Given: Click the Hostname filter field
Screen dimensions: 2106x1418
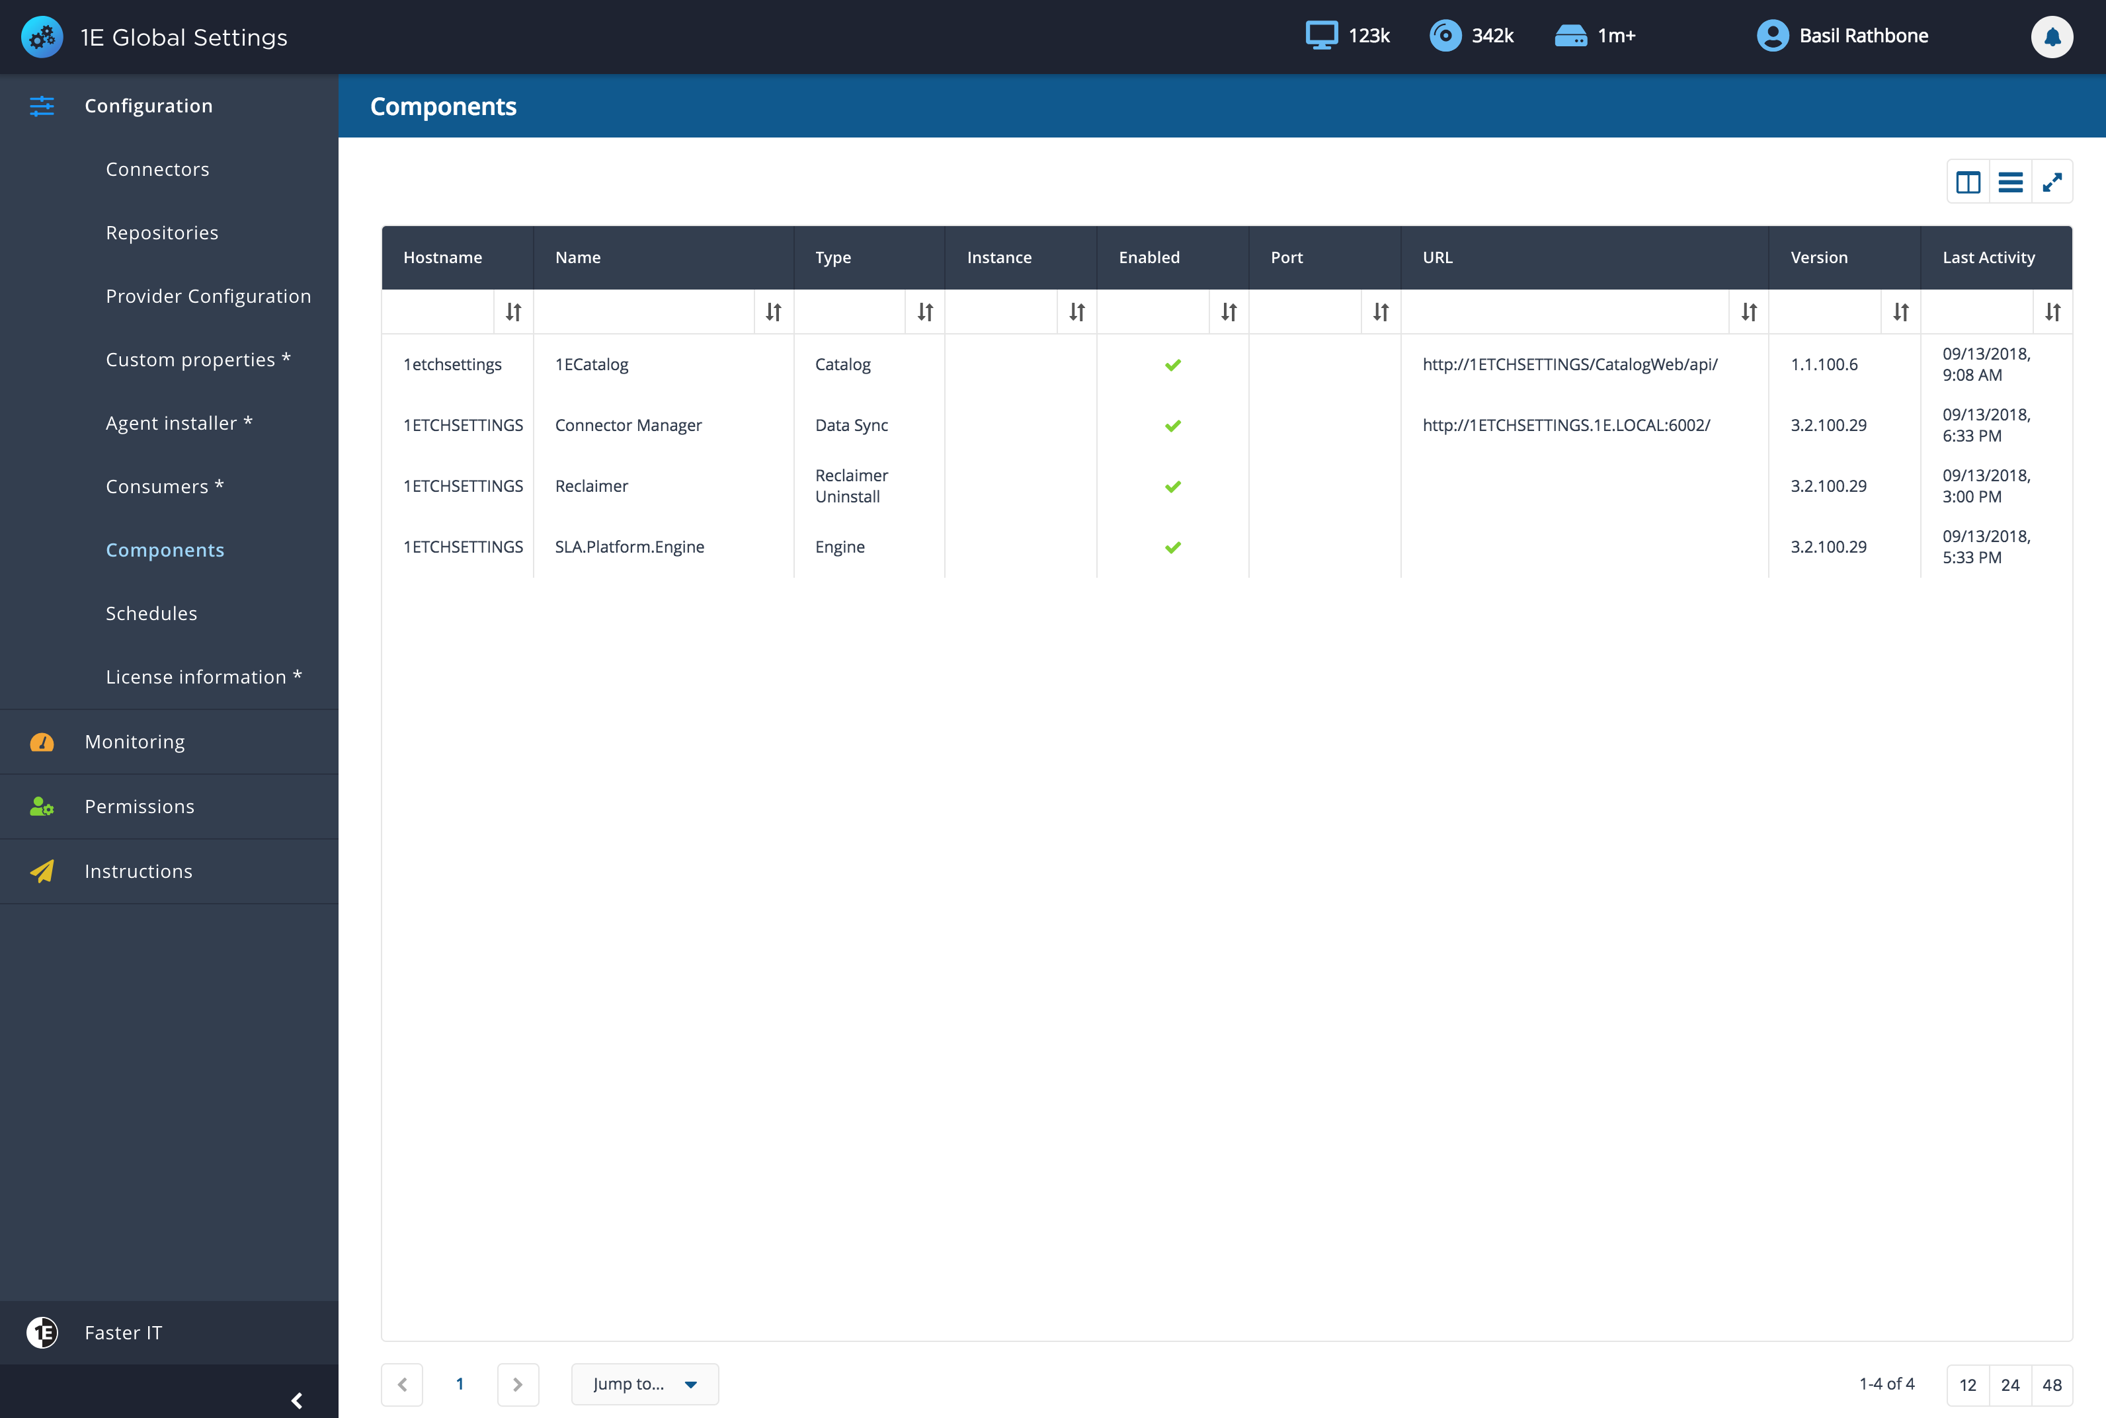Looking at the screenshot, I should pos(438,312).
